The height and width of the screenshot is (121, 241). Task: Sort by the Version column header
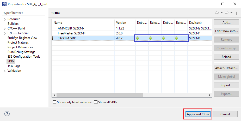pos(125,23)
